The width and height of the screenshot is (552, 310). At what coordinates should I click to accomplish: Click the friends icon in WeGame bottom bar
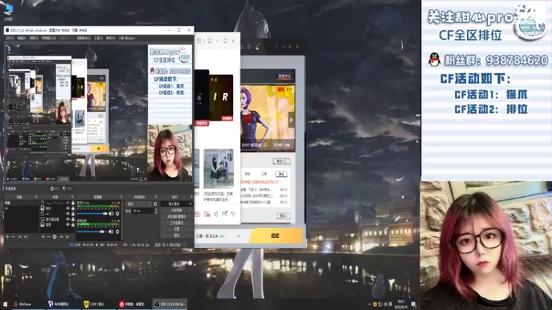(224, 214)
